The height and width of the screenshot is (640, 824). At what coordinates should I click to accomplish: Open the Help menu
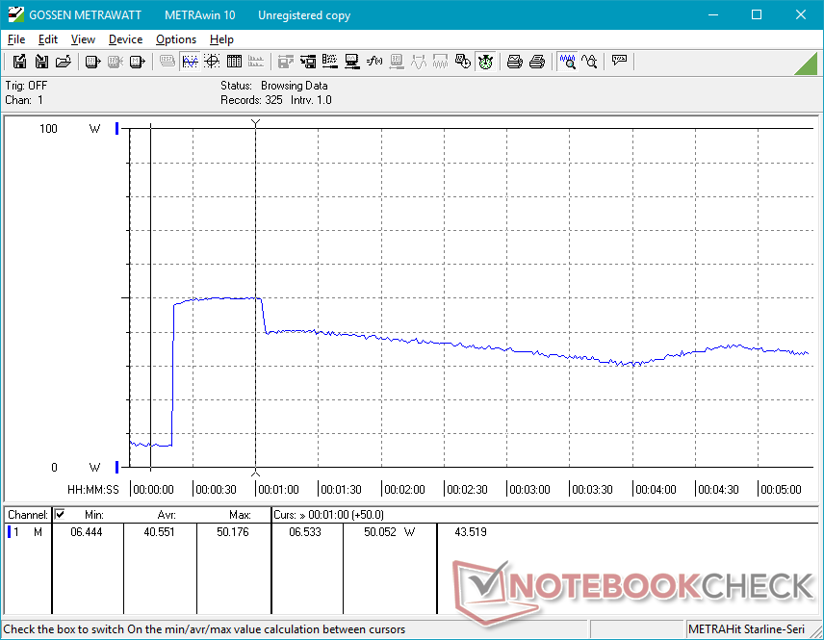221,39
